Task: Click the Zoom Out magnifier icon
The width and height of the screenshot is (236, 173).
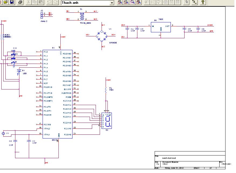Action: point(126,2)
